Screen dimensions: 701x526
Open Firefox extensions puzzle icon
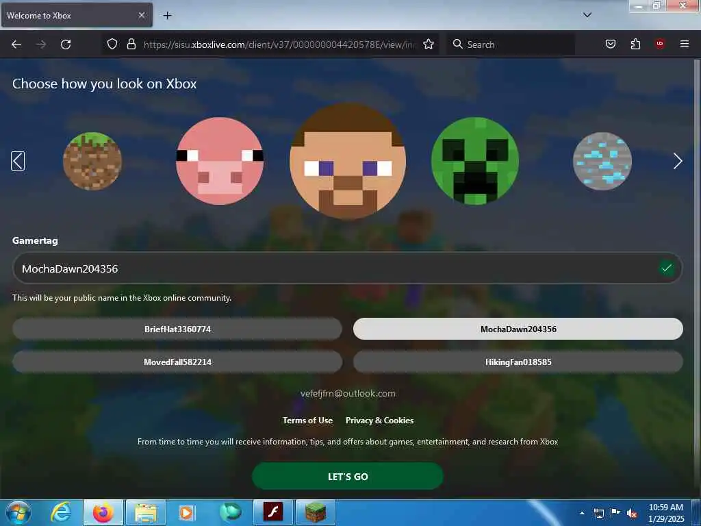tap(635, 44)
